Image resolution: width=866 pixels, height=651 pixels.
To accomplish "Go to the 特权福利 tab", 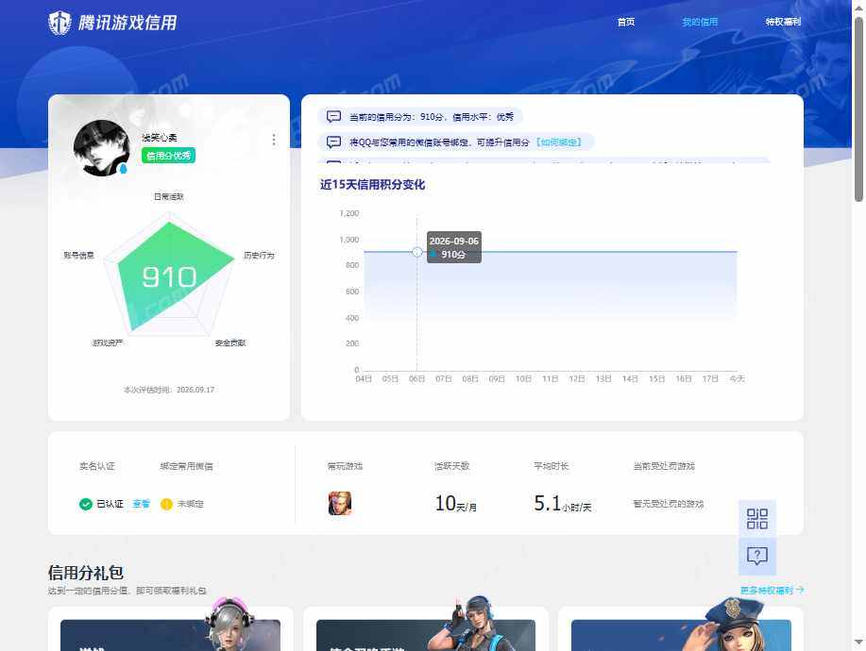I will click(x=783, y=22).
